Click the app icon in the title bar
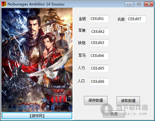Image resolution: width=155 pixels, height=121 pixels. tap(4, 4)
